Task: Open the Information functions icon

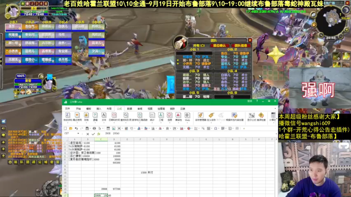Action: pyautogui.click(x=169, y=115)
